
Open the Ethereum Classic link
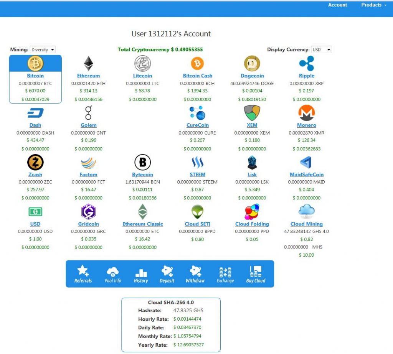[x=143, y=224]
